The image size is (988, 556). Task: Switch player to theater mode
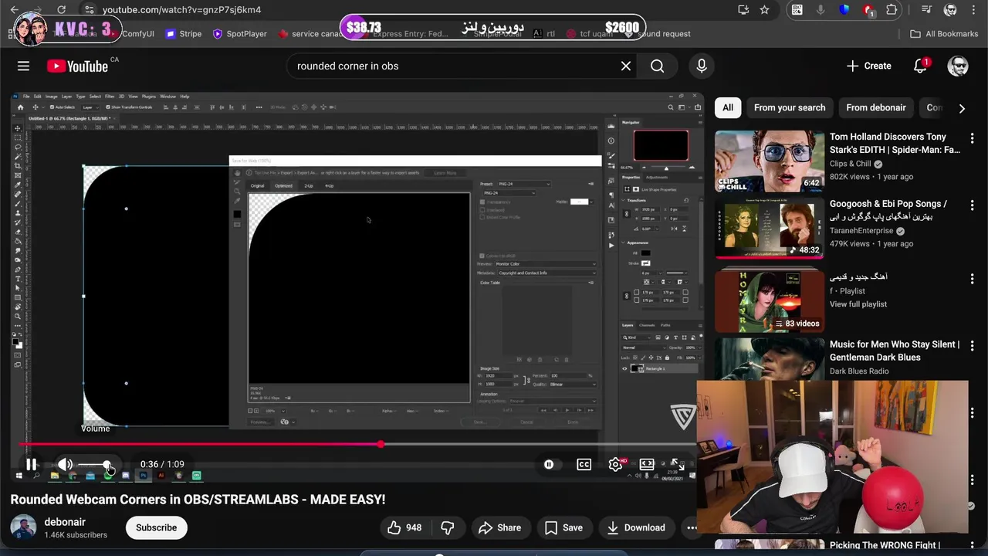pyautogui.click(x=647, y=464)
